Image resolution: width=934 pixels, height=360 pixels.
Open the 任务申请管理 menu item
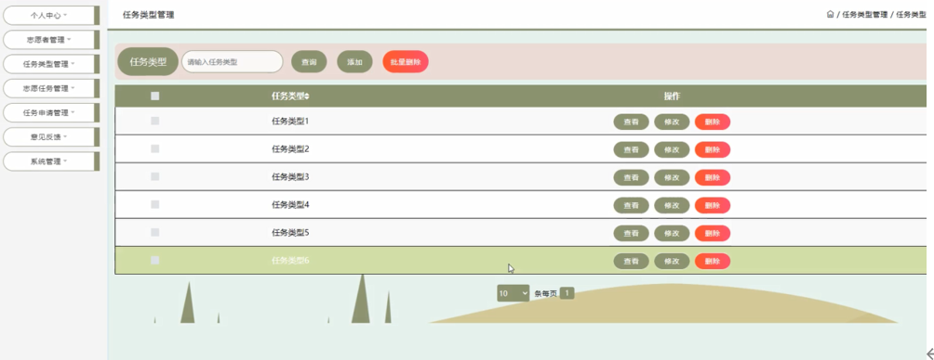pyautogui.click(x=49, y=112)
